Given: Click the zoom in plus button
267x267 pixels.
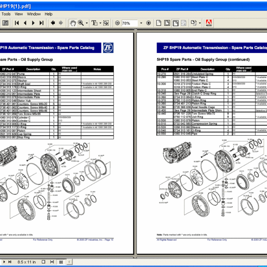Looking at the screenshot, I should point(149,23).
